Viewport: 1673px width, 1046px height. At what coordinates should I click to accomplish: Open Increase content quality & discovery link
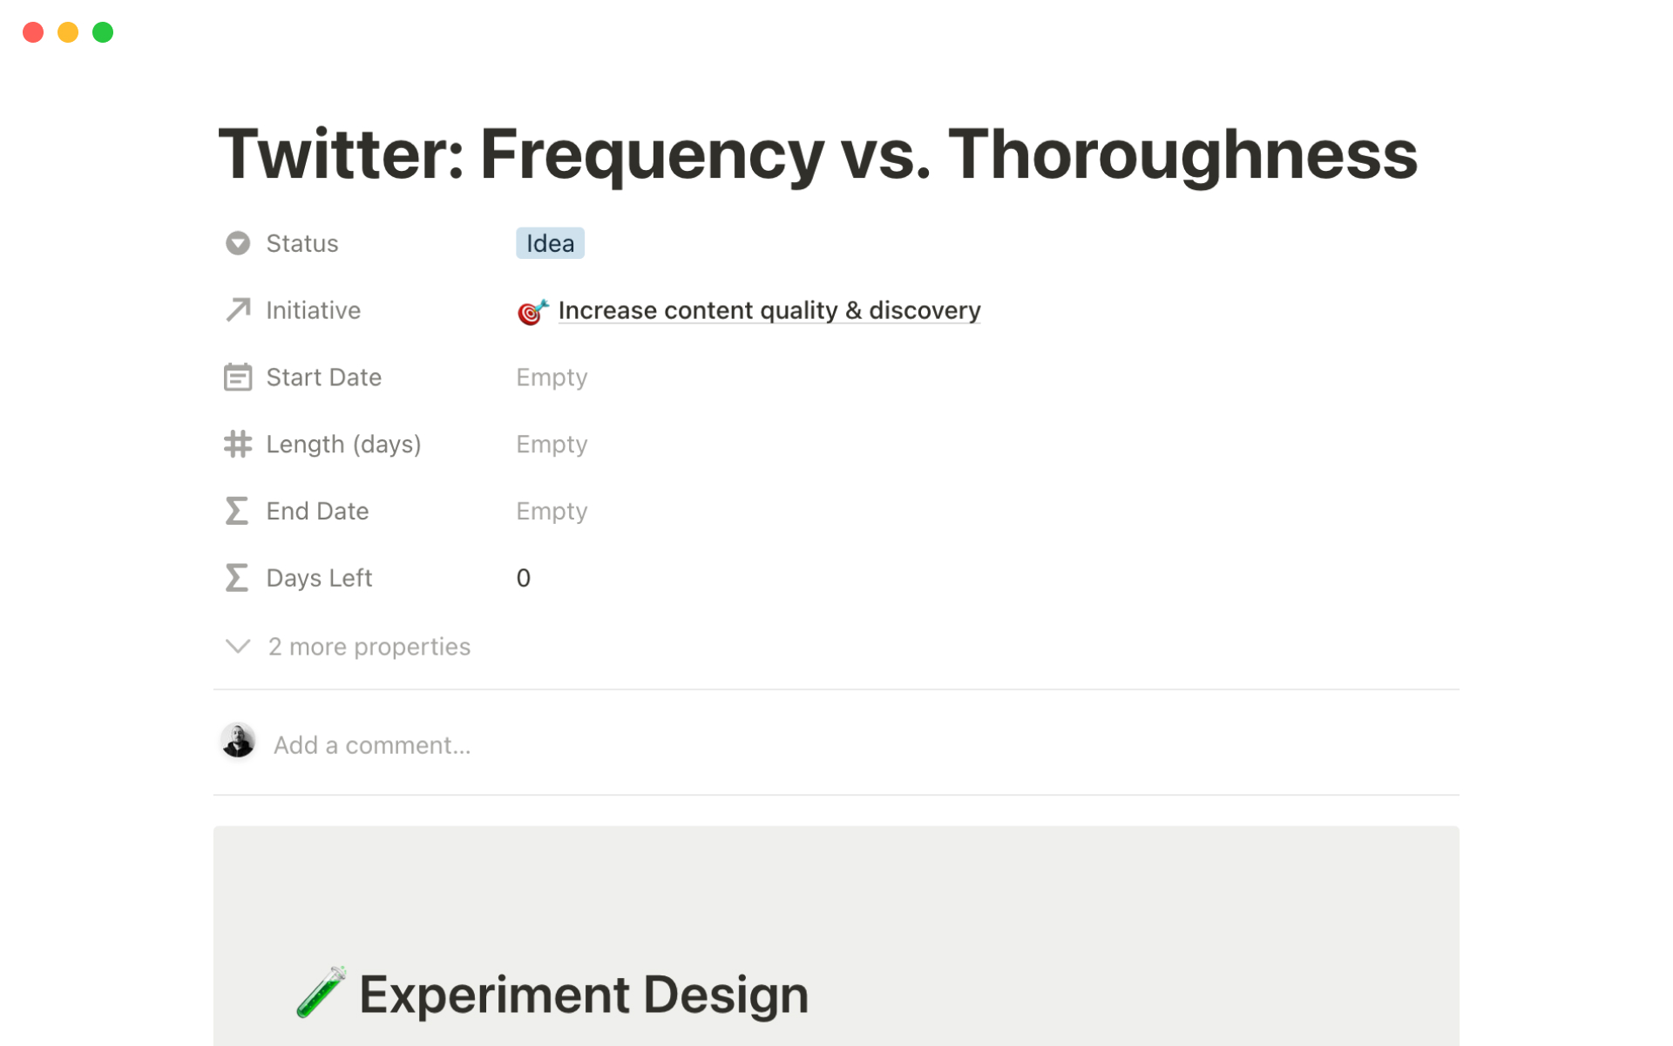(769, 310)
